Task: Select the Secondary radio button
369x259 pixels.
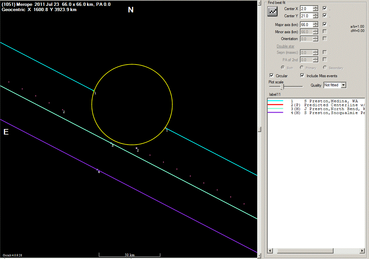Action: 325,67
